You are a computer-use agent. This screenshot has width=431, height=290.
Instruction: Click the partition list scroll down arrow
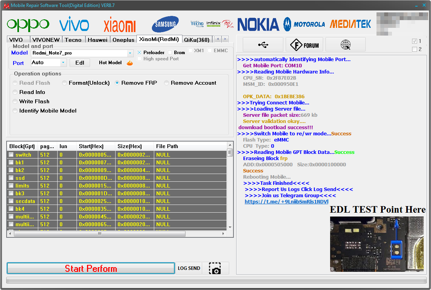[x=230, y=227]
